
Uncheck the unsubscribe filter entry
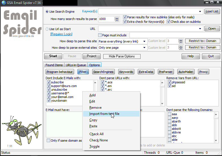[x=49, y=90]
